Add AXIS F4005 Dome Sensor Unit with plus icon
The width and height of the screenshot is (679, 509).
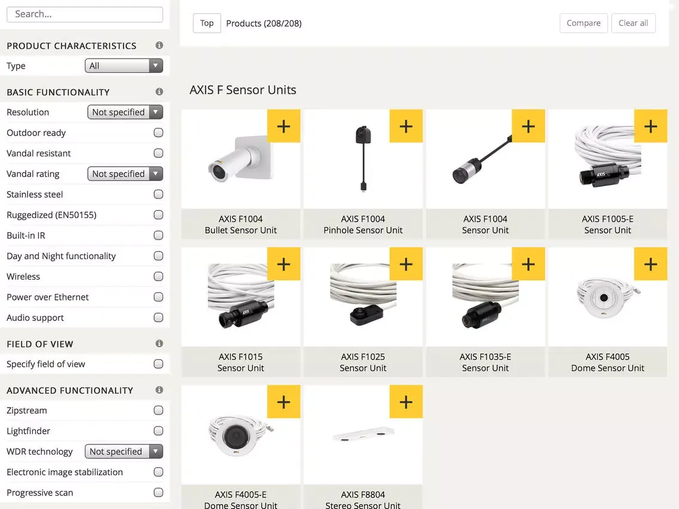[650, 263]
